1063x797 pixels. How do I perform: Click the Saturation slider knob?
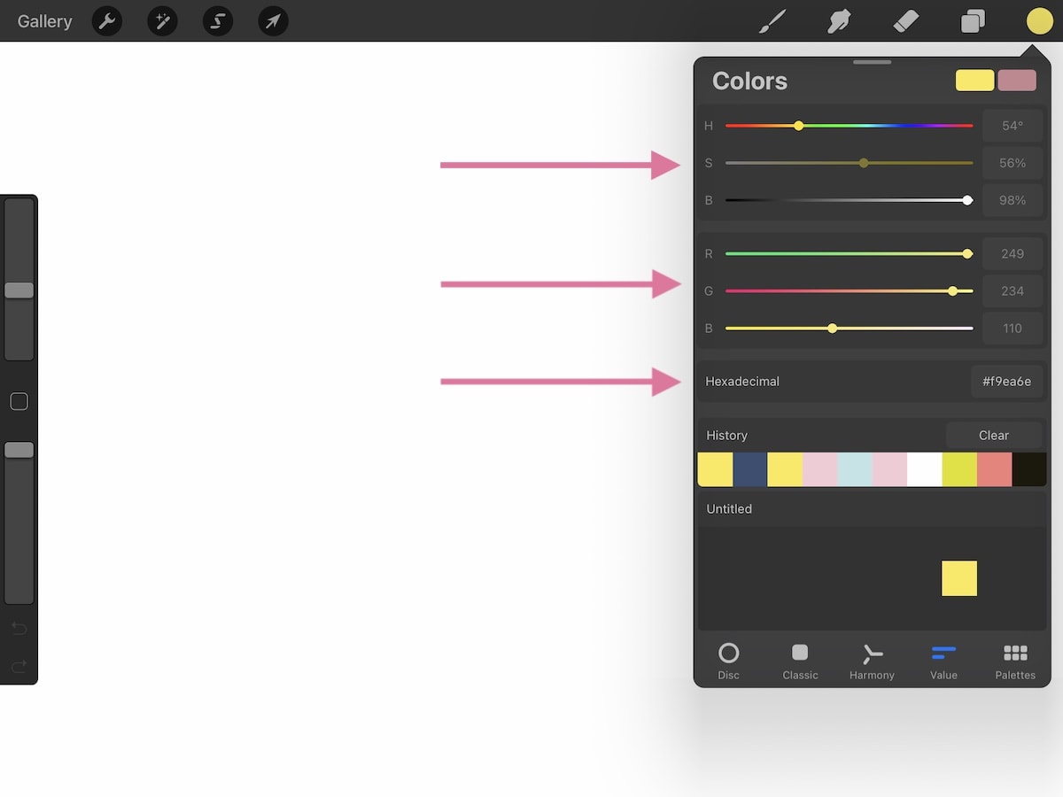point(864,163)
